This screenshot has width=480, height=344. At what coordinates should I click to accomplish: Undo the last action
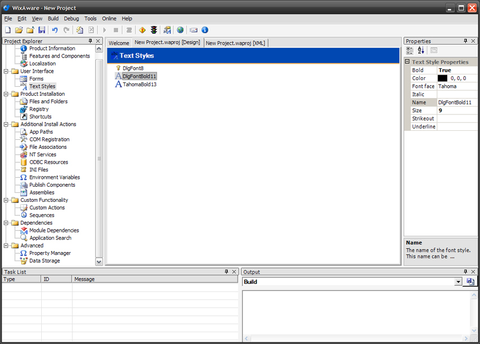55,30
